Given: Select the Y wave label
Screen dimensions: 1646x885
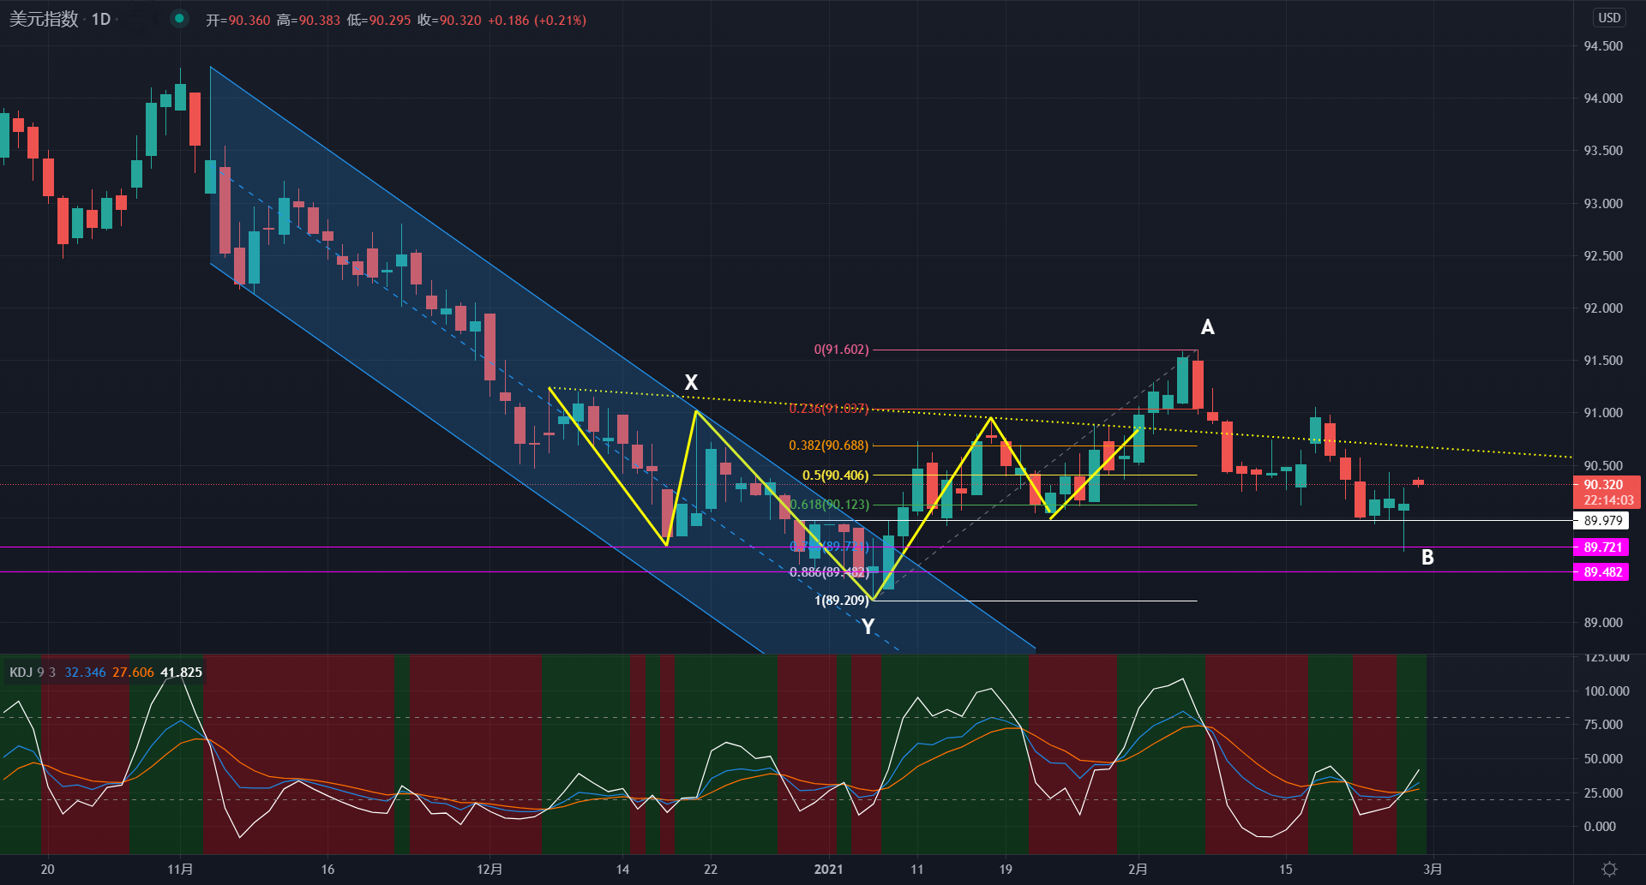Looking at the screenshot, I should click(868, 626).
